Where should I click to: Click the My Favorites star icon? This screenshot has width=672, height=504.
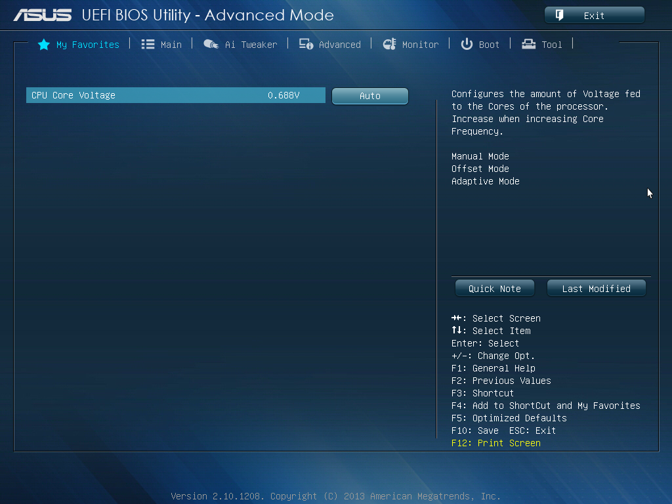44,45
